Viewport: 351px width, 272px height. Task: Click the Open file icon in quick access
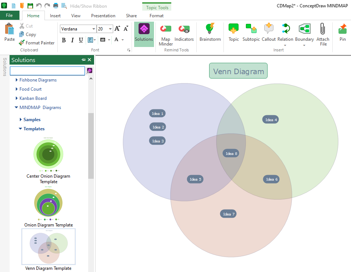22,6
